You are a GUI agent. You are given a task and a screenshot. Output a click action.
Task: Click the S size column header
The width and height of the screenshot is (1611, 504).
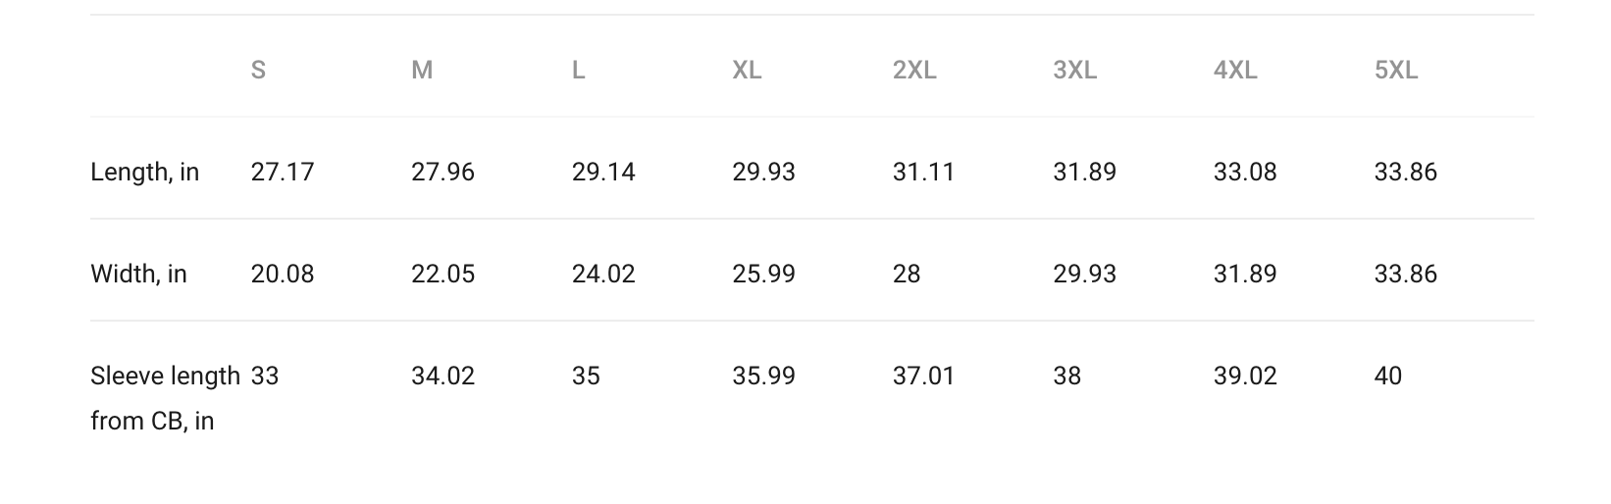[x=258, y=71]
